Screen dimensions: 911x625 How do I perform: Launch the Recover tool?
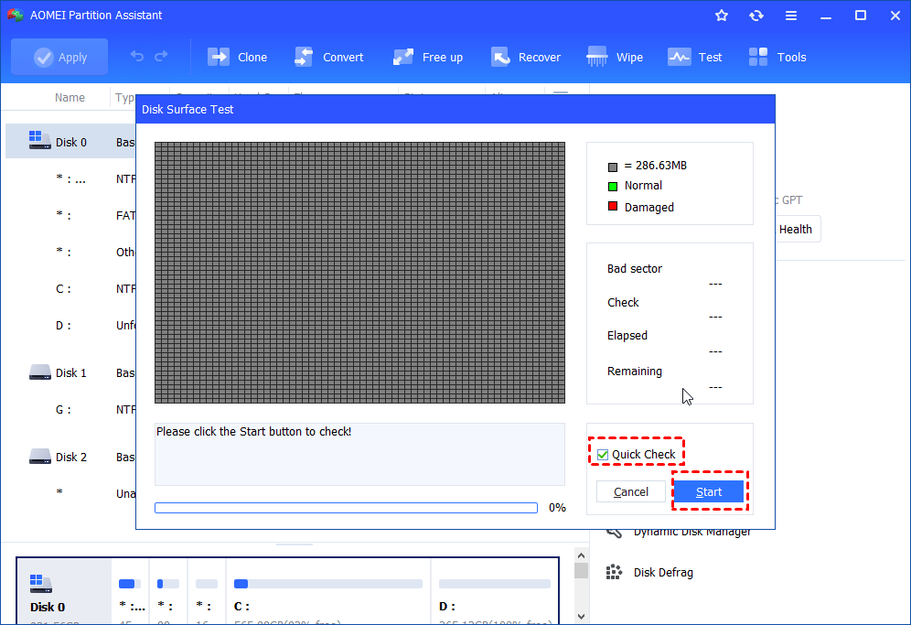click(x=526, y=57)
